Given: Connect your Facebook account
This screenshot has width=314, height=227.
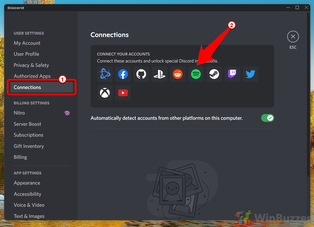Looking at the screenshot, I should click(x=123, y=74).
